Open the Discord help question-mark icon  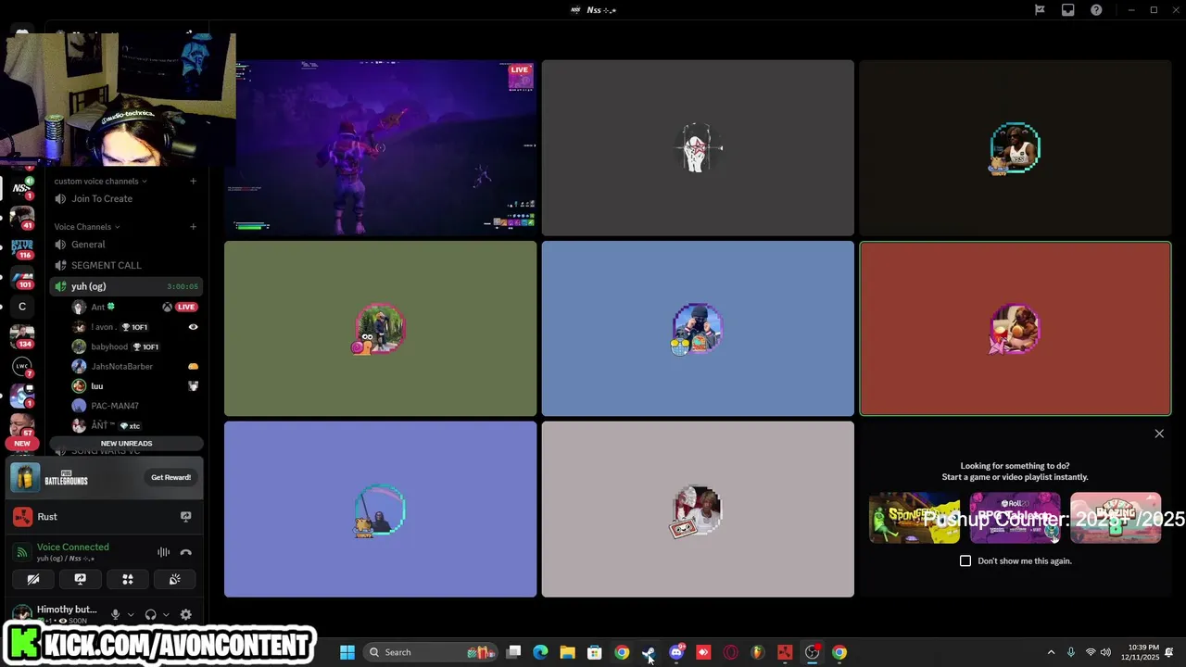(x=1097, y=10)
